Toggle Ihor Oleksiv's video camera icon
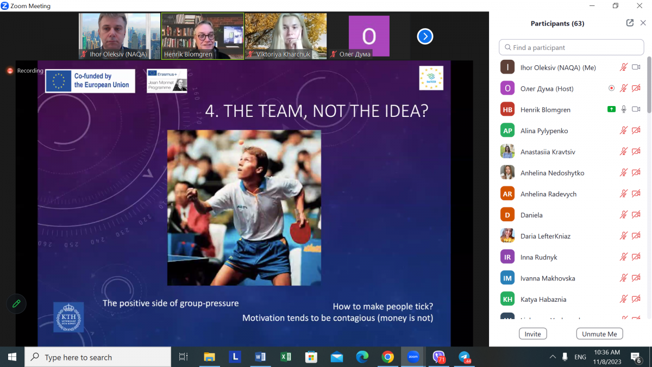The height and width of the screenshot is (367, 652). coord(636,67)
